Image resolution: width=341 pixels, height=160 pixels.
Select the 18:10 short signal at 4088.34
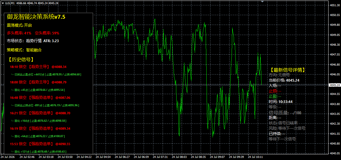click(x=38, y=67)
